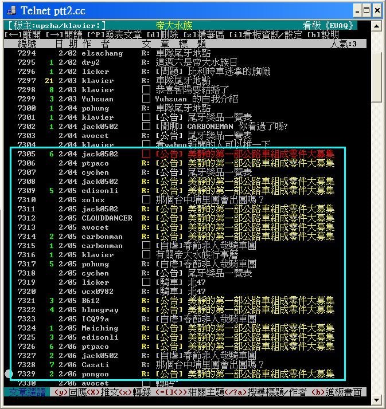Click the 帝大水族 board title
Screen dimensions: 386x409
(x=174, y=26)
